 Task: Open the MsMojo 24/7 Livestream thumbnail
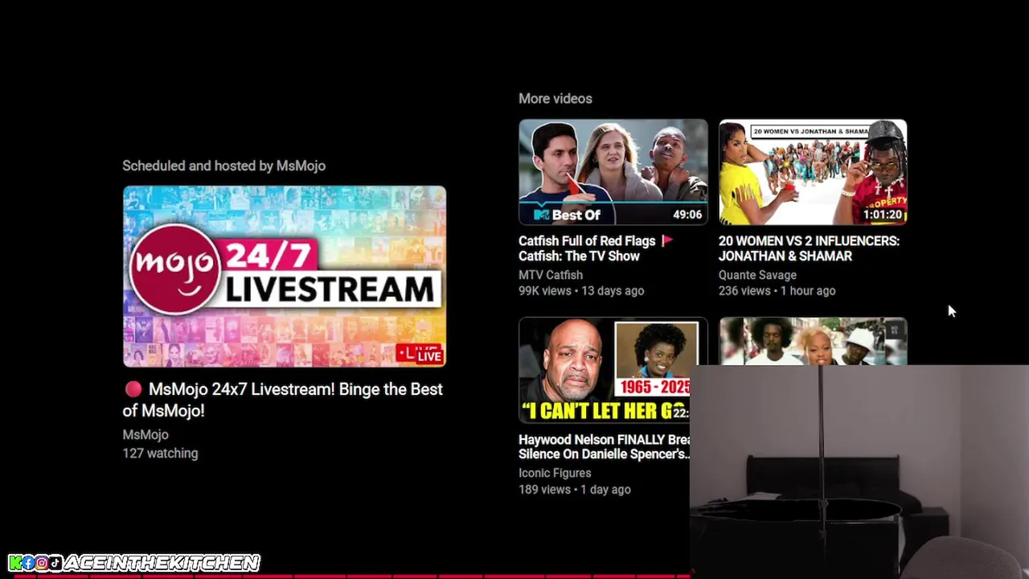(x=285, y=277)
